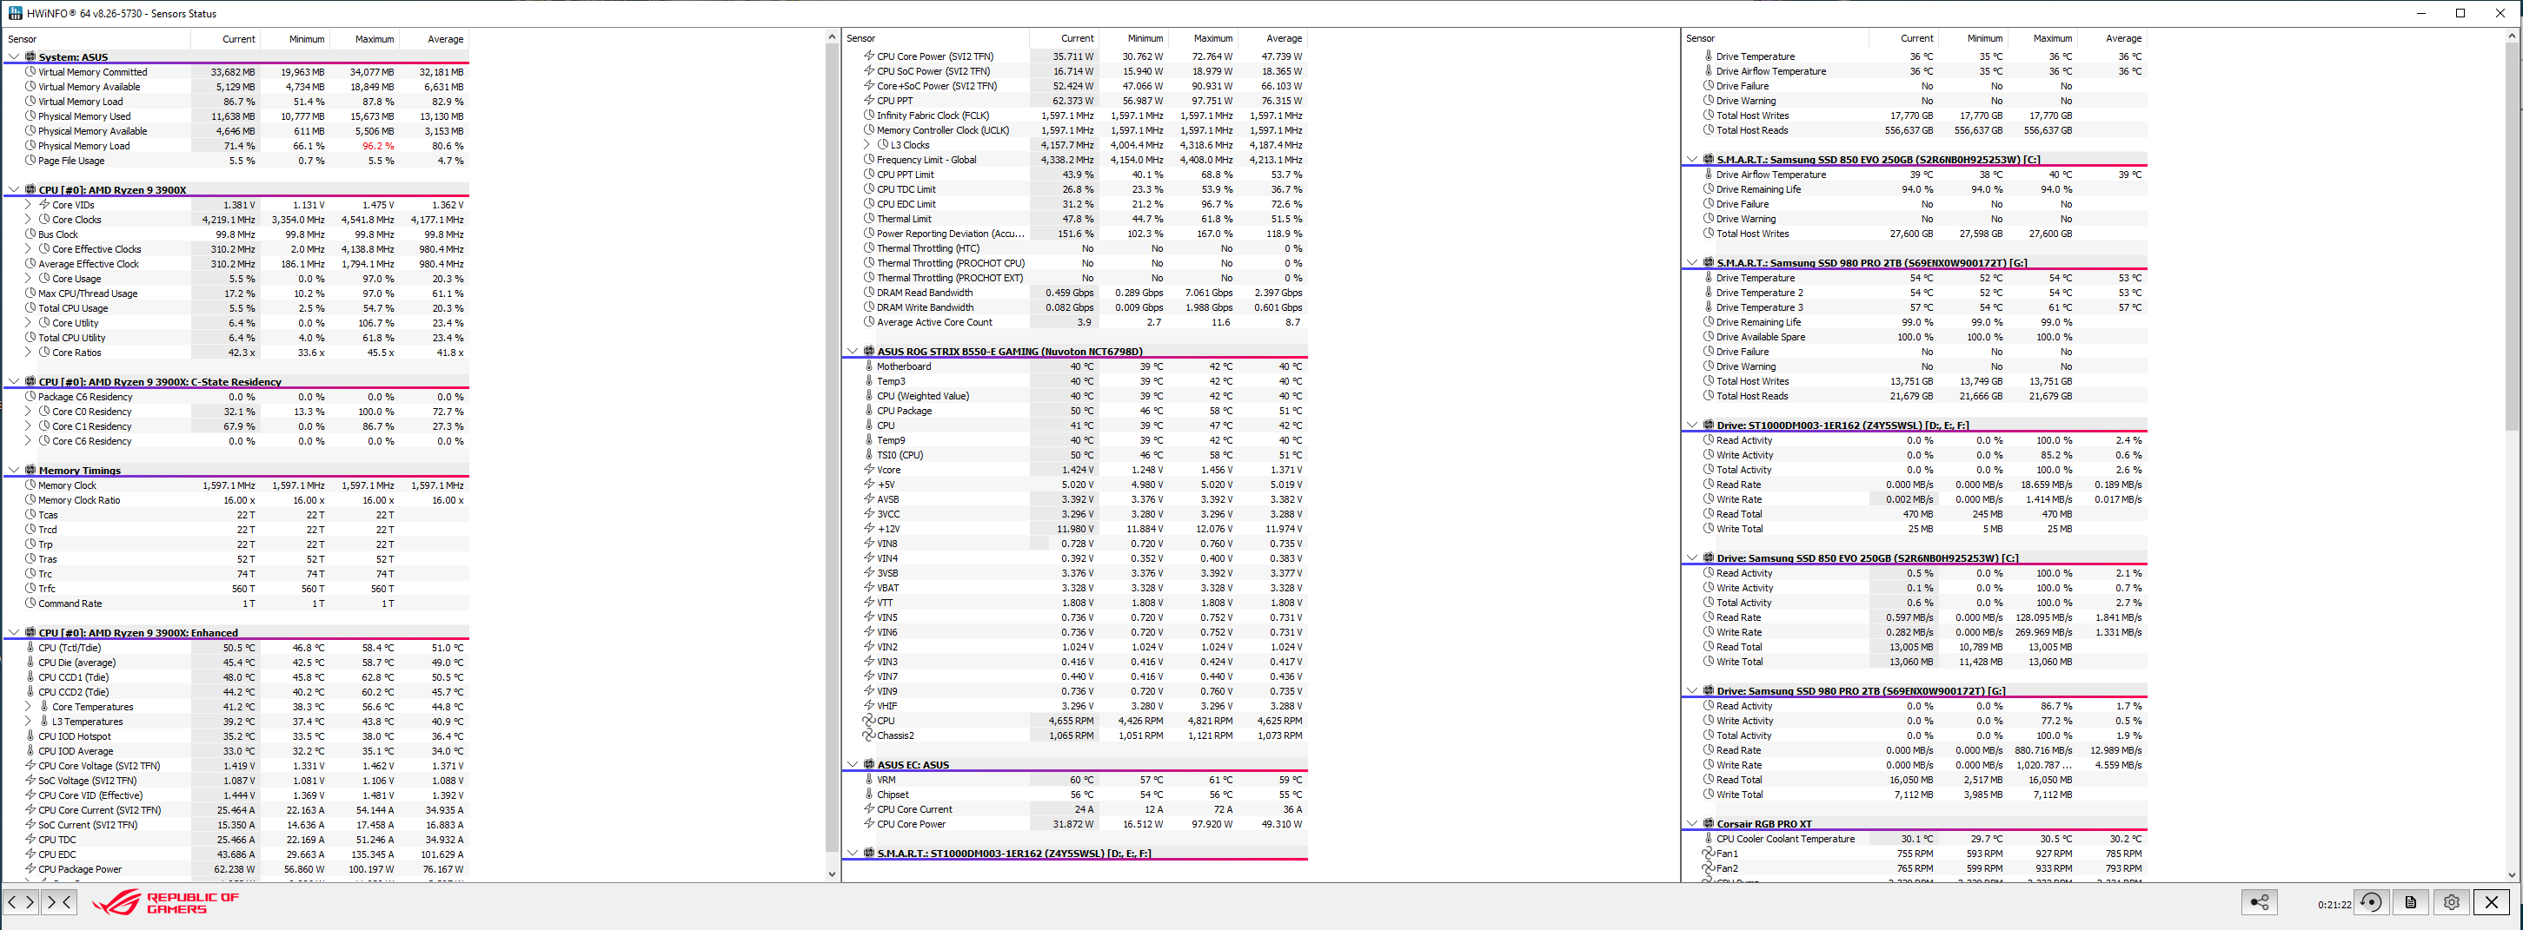Click the lightning icon beside CPU Package Power
This screenshot has width=2523, height=930.
pos(30,868)
